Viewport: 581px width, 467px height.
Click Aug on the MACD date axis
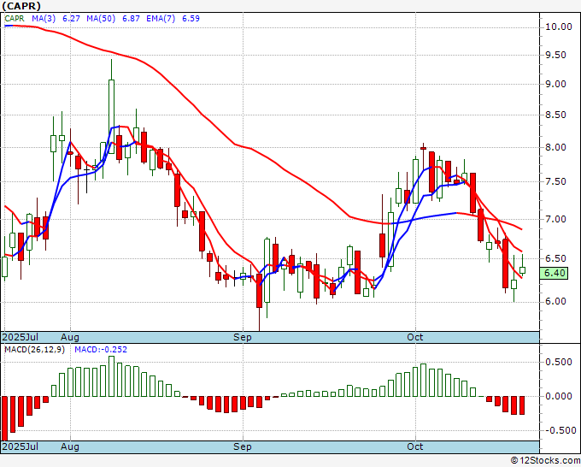coord(70,446)
